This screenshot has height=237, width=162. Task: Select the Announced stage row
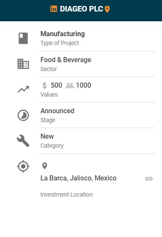click(97, 115)
